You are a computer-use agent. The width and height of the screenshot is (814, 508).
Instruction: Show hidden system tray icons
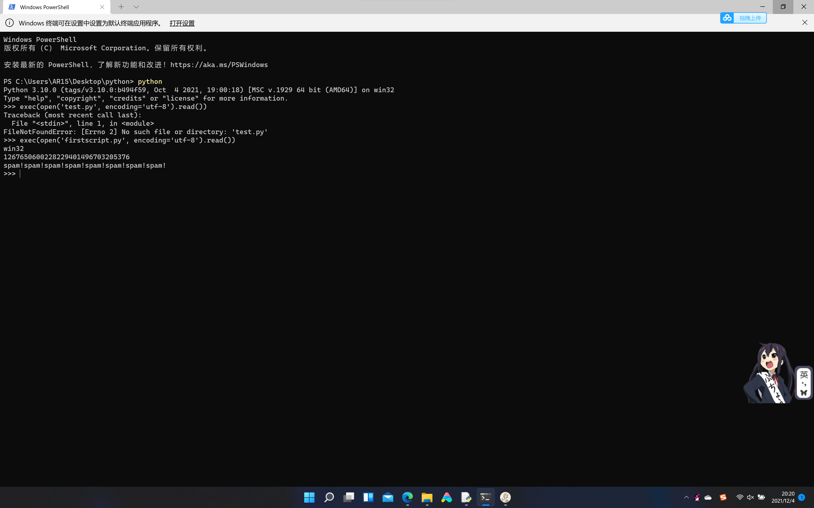coord(687,497)
